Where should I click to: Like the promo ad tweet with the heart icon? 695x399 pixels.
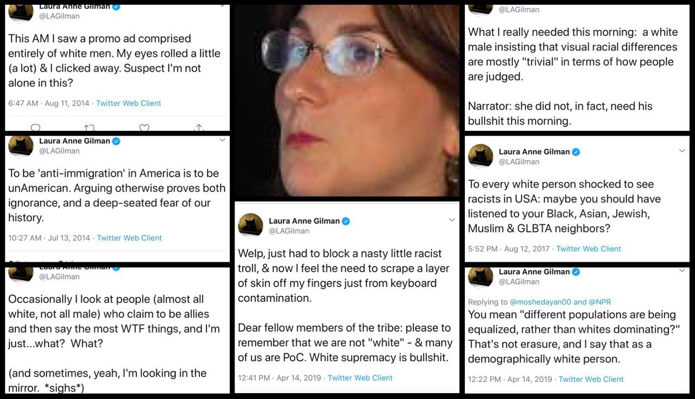coord(144,128)
